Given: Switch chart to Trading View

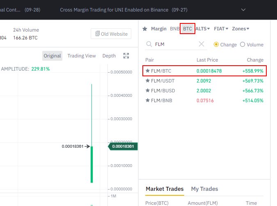Looking at the screenshot, I should click(x=82, y=56).
